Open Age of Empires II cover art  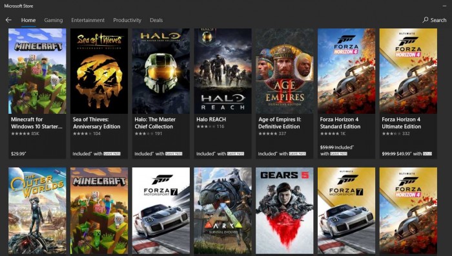pyautogui.click(x=285, y=71)
